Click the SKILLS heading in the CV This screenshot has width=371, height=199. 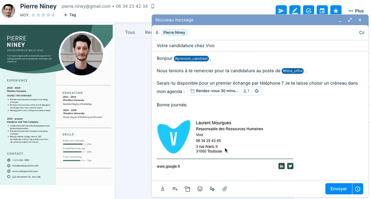coord(68,134)
